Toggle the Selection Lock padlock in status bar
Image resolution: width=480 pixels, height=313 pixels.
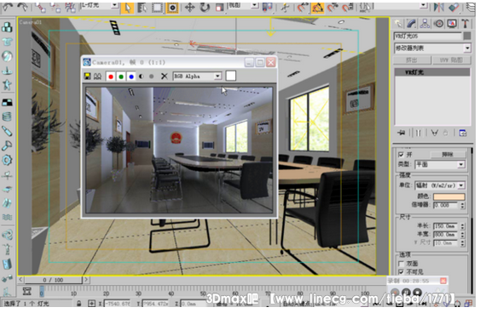pyautogui.click(x=79, y=304)
